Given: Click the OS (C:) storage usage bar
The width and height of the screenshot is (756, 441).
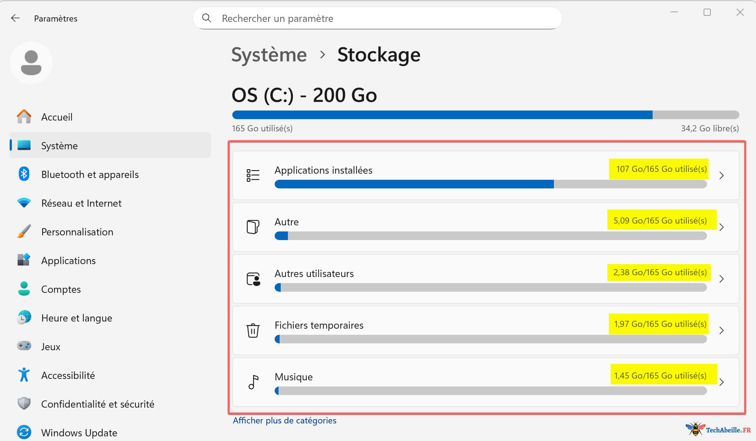Looking at the screenshot, I should [x=485, y=115].
